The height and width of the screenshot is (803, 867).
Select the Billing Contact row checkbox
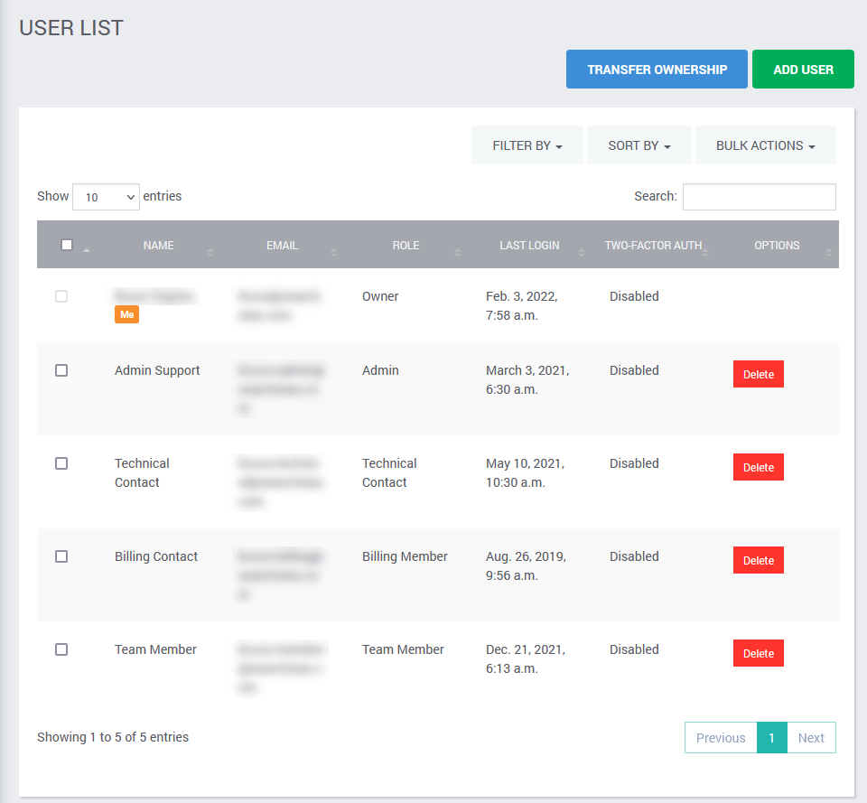(61, 556)
